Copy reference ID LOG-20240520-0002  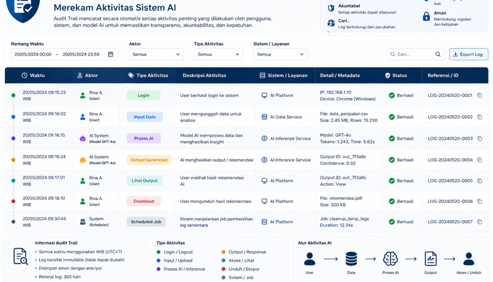tap(480, 117)
